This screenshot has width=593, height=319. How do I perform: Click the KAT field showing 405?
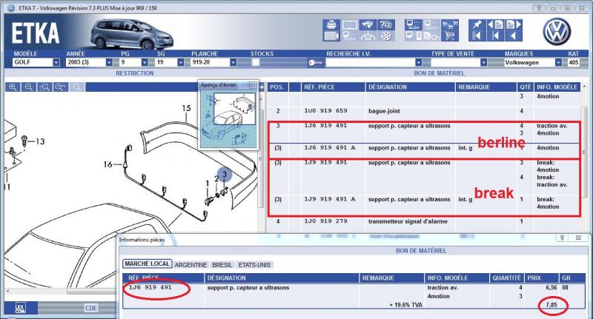point(573,62)
